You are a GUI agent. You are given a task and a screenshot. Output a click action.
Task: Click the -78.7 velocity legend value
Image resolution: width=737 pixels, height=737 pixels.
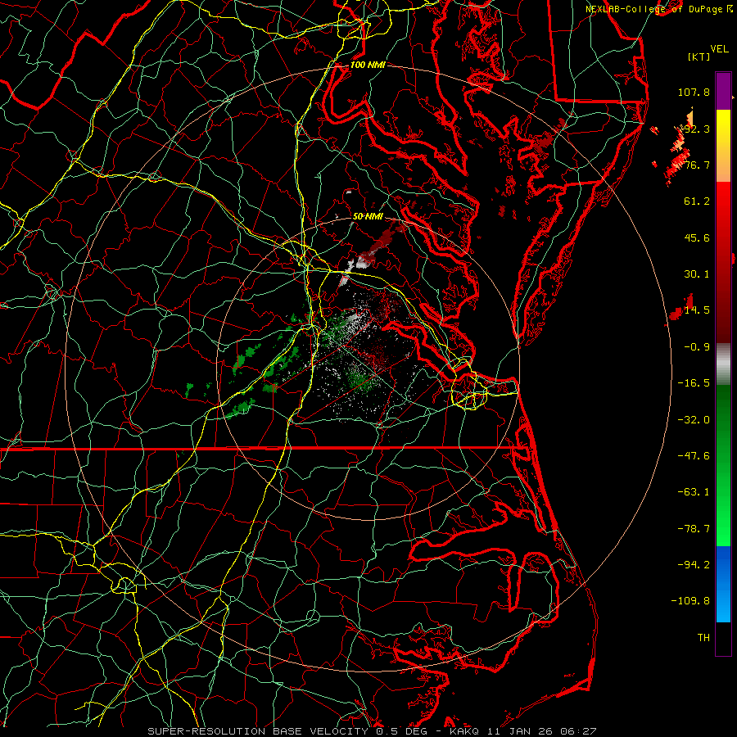point(694,529)
